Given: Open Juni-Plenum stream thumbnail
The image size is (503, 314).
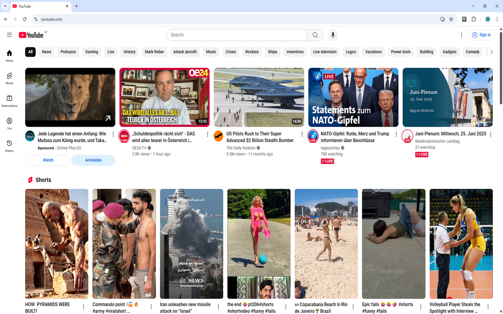Looking at the screenshot, I should 448,97.
